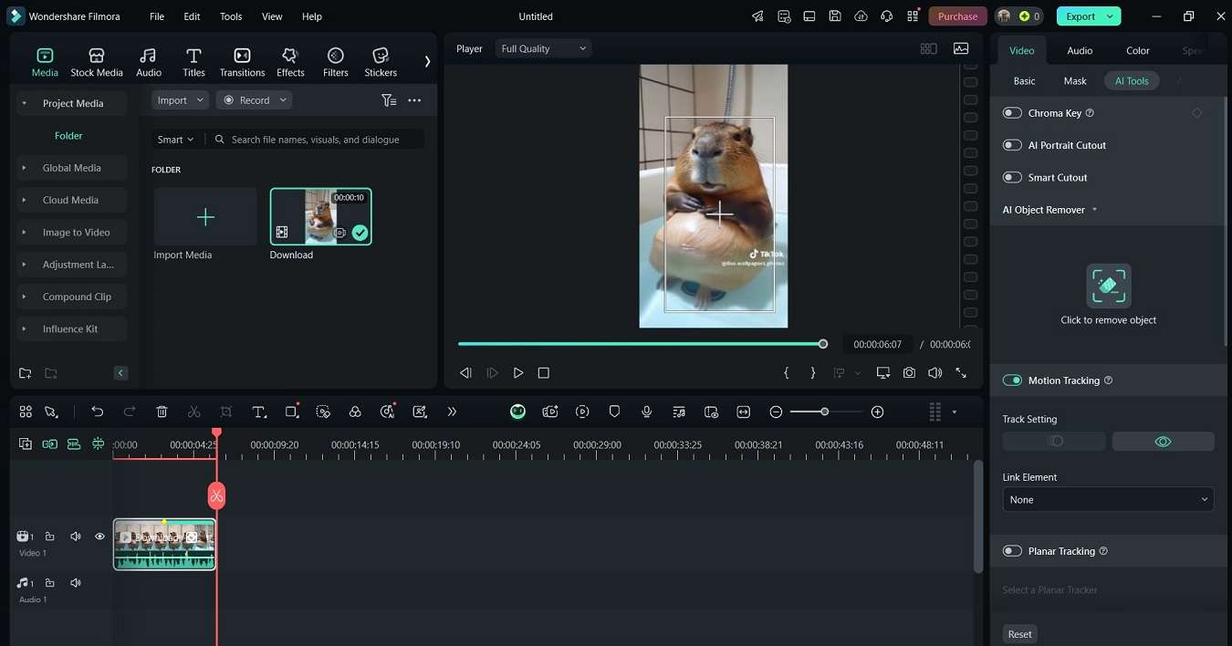This screenshot has height=646, width=1232.
Task: Select the crop tool in timeline toolbar
Action: [x=226, y=412]
